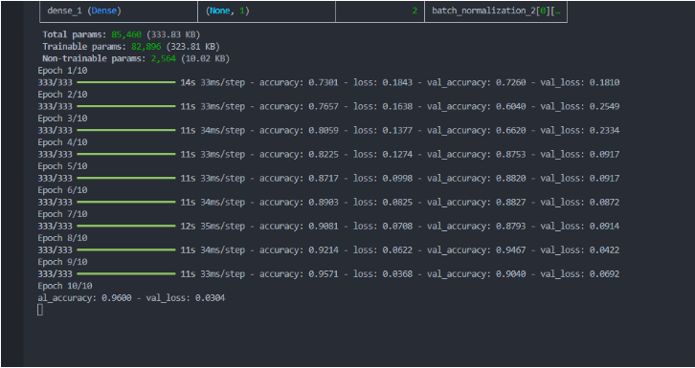This screenshot has height=368, width=695.
Task: Click the "(333.83 KB)" size text
Action: pyautogui.click(x=174, y=34)
